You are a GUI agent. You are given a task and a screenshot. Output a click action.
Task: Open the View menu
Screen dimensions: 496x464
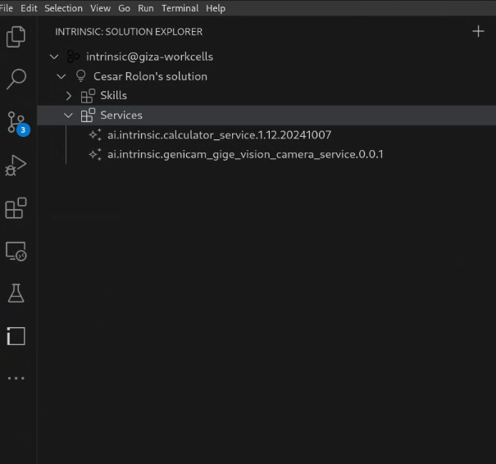pyautogui.click(x=100, y=8)
